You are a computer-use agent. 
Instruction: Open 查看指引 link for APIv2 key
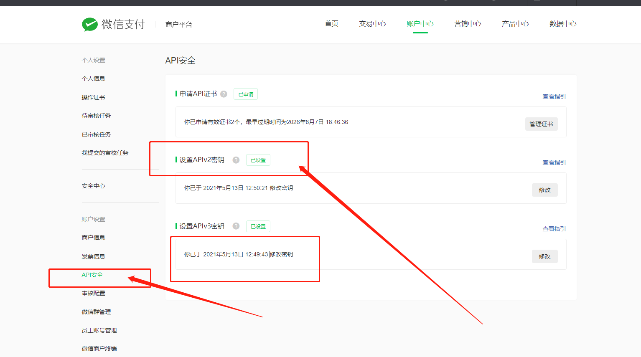pos(554,162)
